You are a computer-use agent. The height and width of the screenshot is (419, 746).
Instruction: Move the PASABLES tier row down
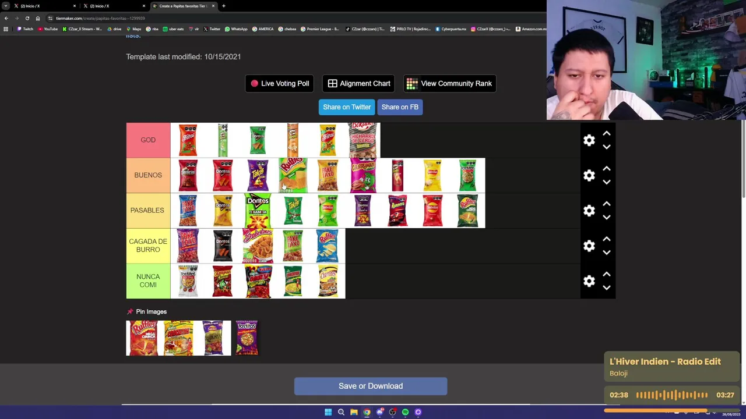tap(607, 217)
